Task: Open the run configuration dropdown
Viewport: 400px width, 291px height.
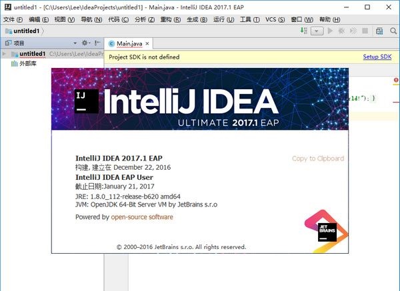Action: point(317,31)
